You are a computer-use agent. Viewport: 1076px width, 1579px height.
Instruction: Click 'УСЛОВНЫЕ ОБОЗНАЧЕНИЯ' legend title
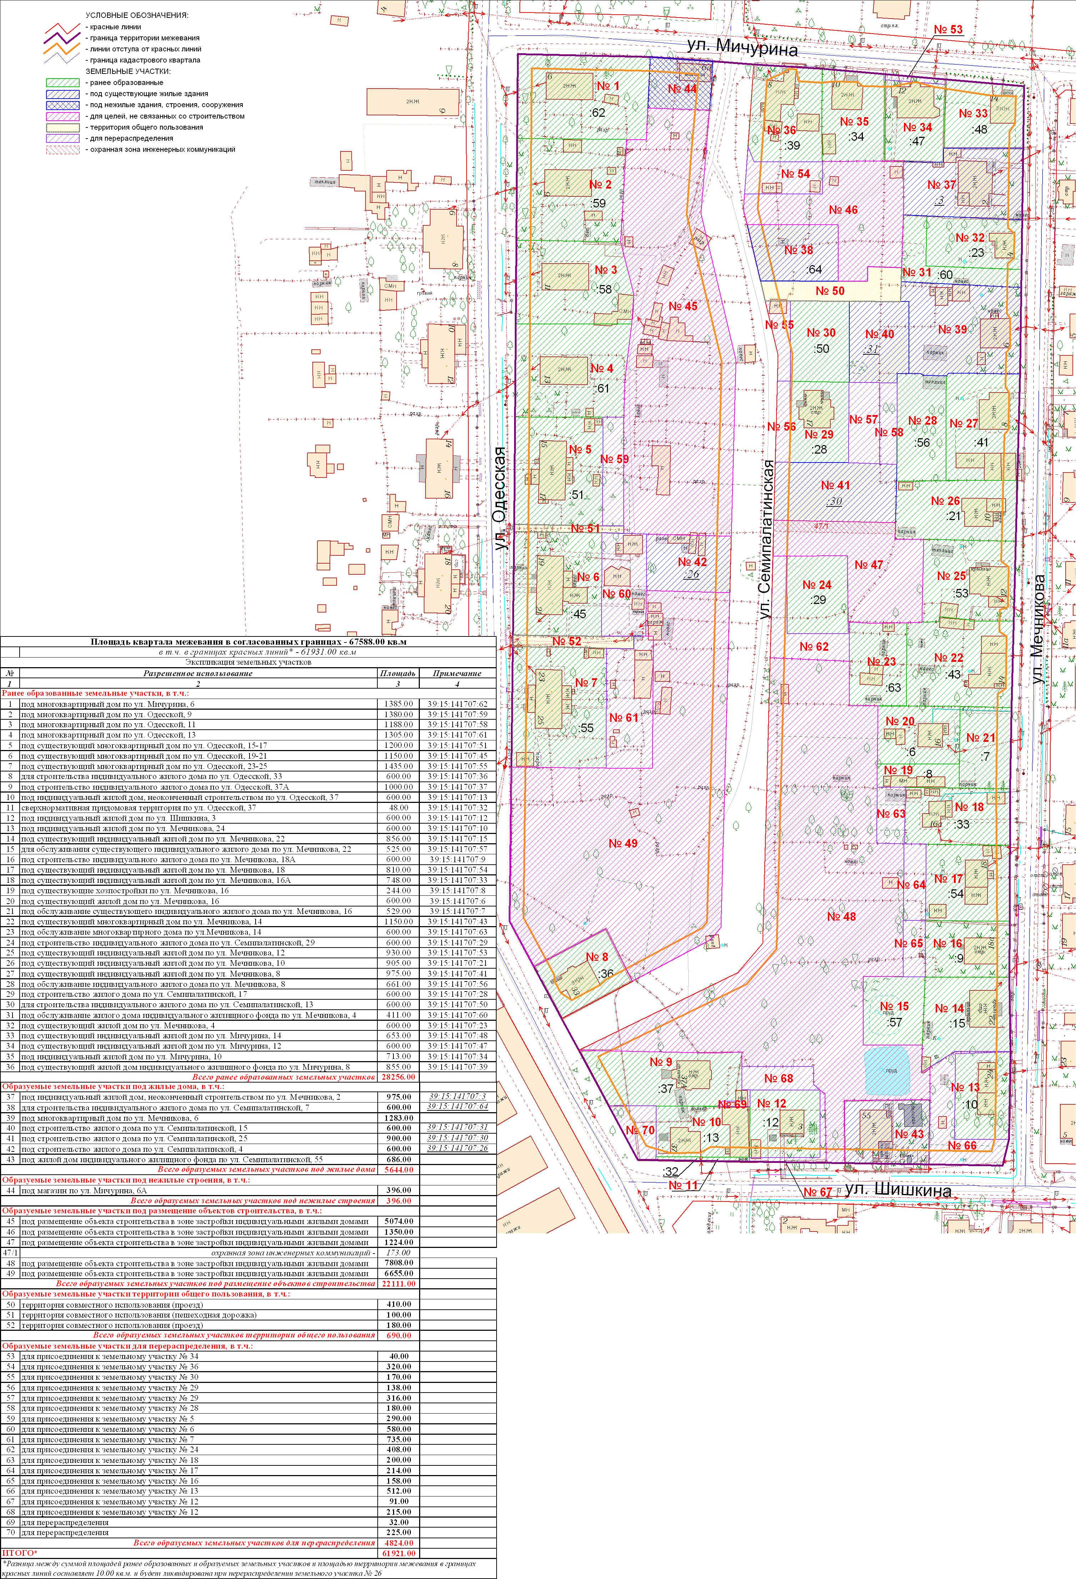click(x=136, y=15)
